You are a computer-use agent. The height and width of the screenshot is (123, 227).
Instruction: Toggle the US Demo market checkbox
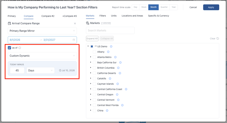[92, 46]
